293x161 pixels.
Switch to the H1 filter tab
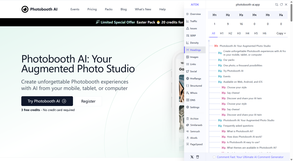click(x=222, y=33)
